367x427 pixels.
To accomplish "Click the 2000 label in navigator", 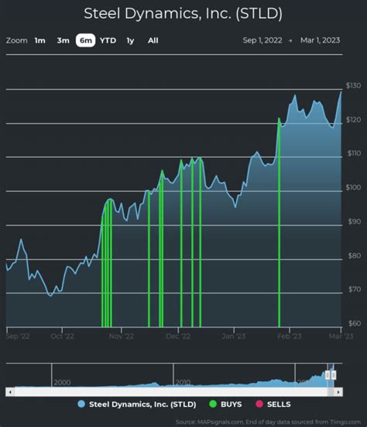I will tap(62, 383).
